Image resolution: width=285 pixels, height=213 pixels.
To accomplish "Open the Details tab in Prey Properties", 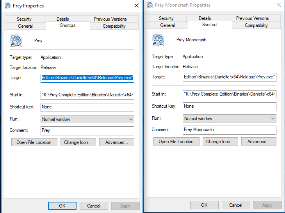I will click(x=63, y=19).
